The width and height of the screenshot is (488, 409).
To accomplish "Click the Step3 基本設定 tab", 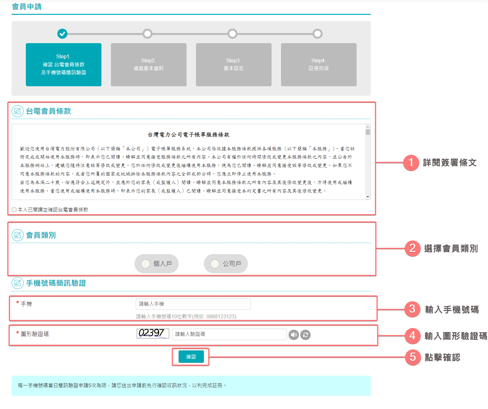I will coord(234,65).
